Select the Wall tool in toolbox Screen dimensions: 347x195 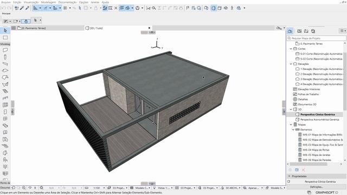point(5,50)
